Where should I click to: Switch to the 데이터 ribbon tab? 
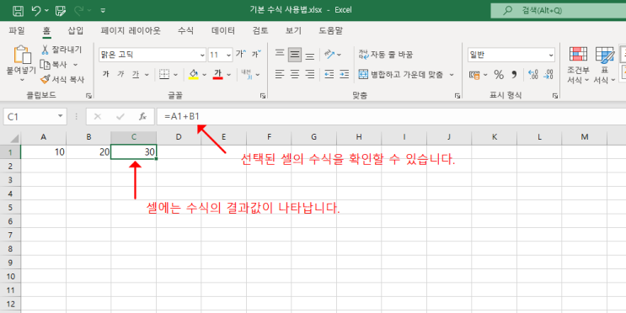223,30
